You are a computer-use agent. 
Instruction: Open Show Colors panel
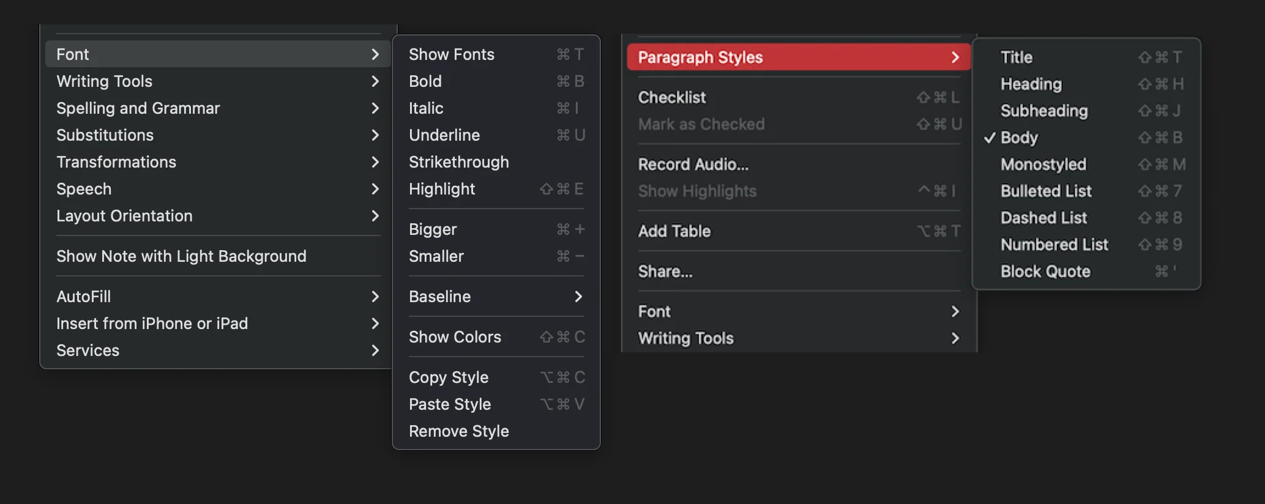(455, 337)
